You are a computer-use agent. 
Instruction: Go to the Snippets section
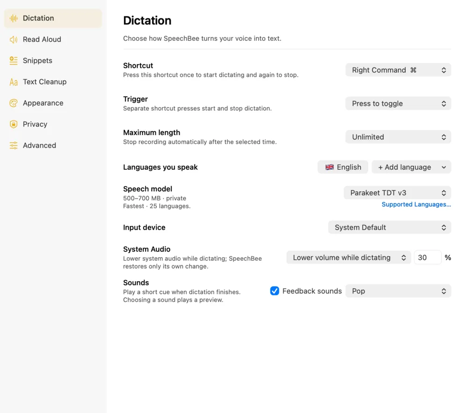tap(53, 61)
